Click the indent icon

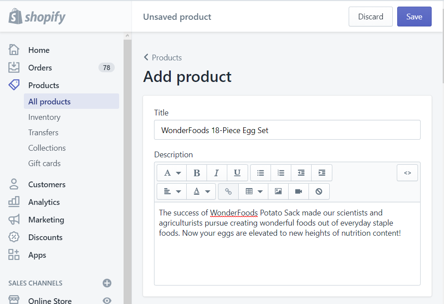pos(322,173)
